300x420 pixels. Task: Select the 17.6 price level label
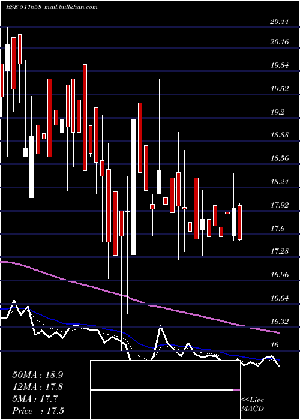tap(277, 229)
